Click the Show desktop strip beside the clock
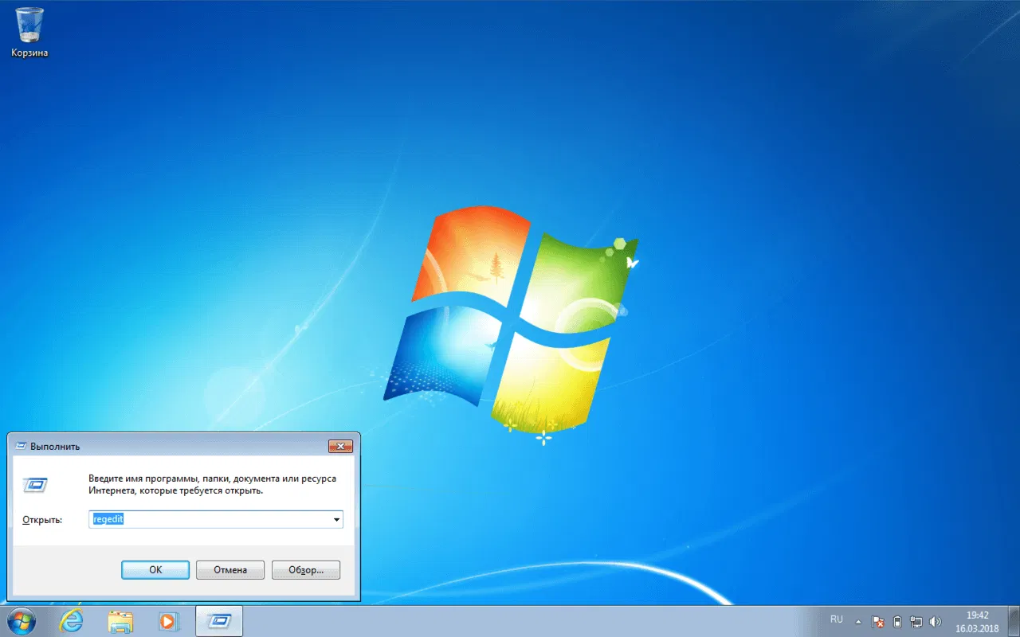This screenshot has width=1020, height=637. (1014, 621)
